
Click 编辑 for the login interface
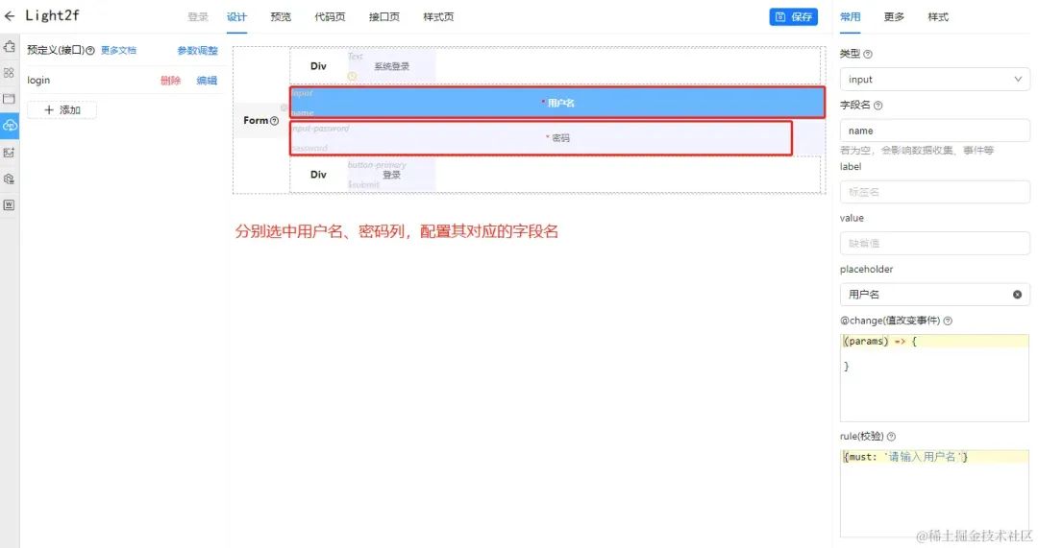207,81
